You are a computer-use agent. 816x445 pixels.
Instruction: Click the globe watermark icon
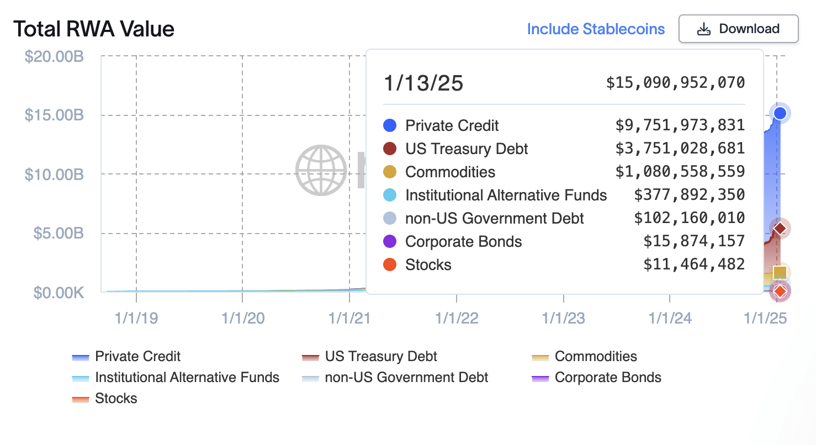[x=321, y=170]
